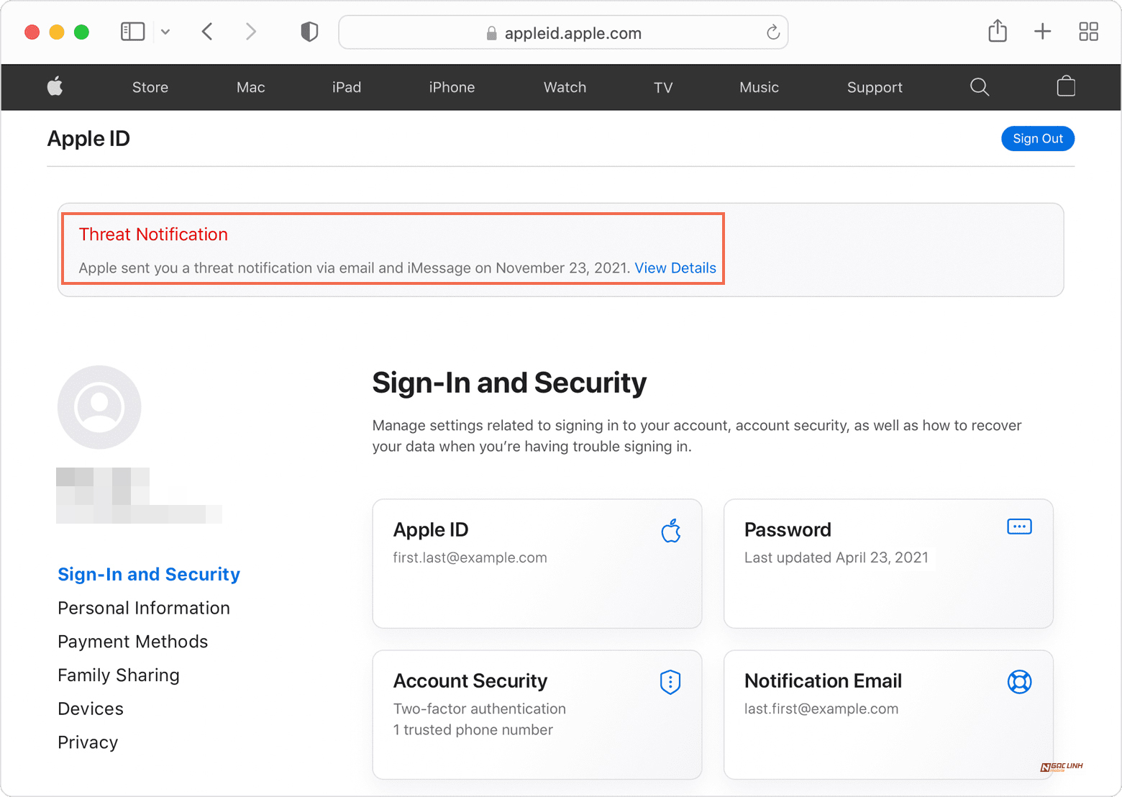
Task: Click the shield icon on Account Security card
Action: tap(670, 682)
